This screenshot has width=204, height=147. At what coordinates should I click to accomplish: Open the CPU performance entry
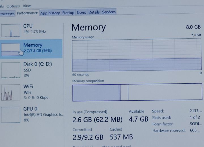31,30
